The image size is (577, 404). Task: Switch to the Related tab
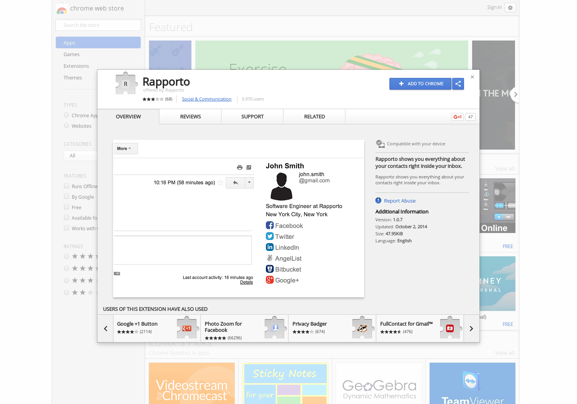pos(314,116)
